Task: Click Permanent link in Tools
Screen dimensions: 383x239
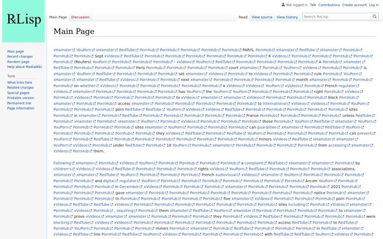Action: point(19,103)
